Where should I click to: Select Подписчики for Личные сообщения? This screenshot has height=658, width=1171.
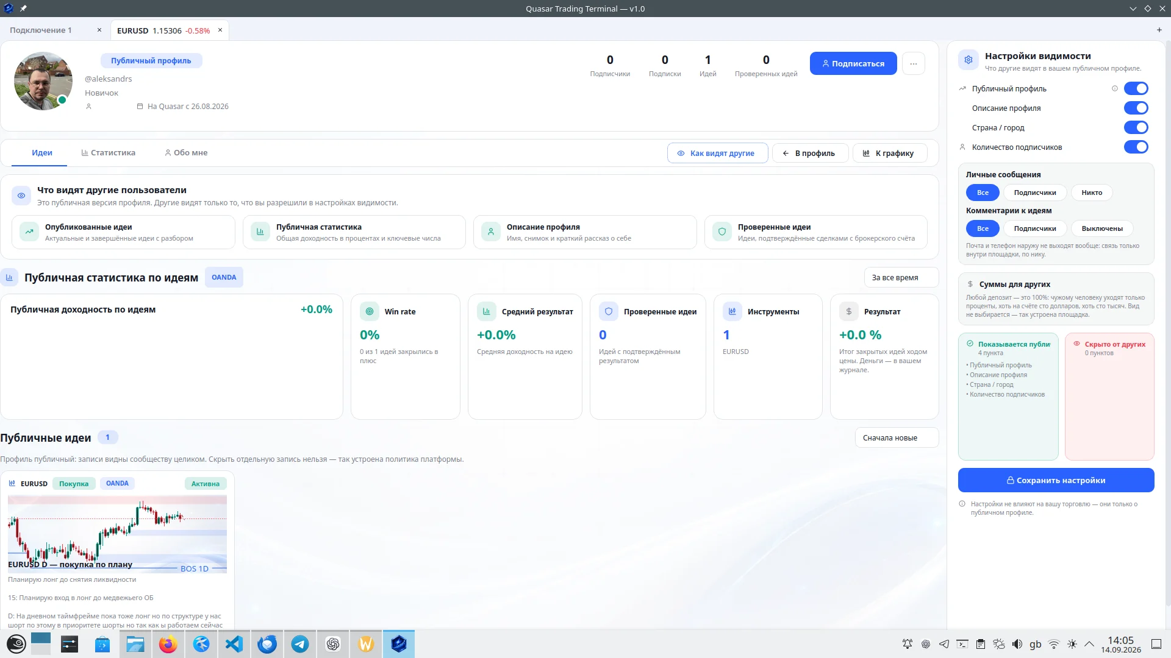click(1035, 193)
